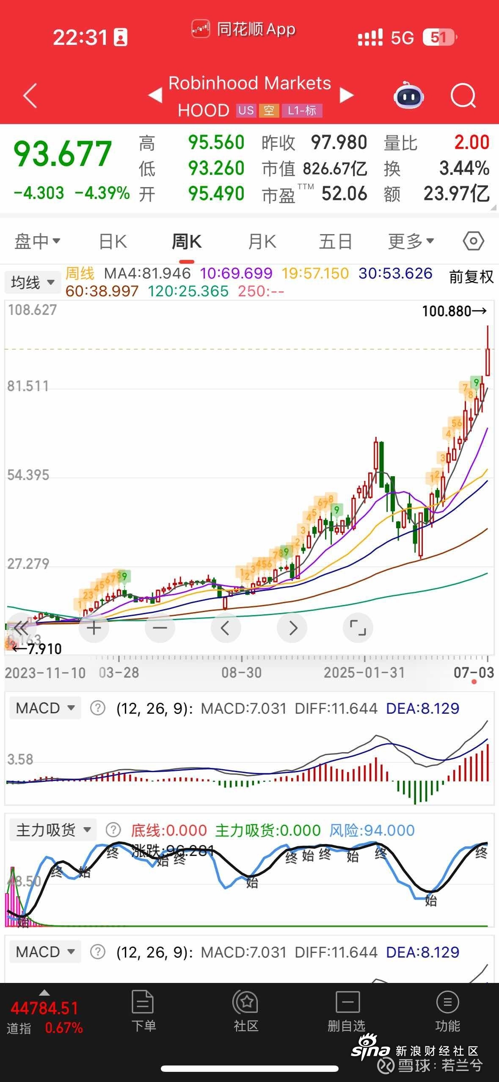This screenshot has width=499, height=1082.
Task: Go to previous stock with left triangle
Action: point(155,95)
